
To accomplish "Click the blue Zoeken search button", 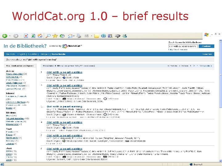I will (206, 46).
